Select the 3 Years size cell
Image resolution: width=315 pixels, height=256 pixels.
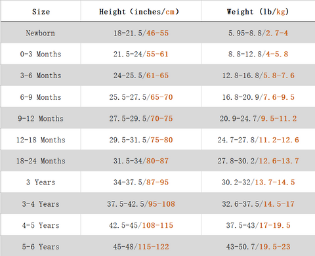click(41, 182)
